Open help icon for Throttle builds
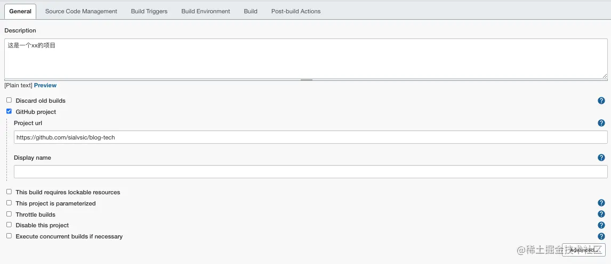611x264 pixels. click(601, 214)
